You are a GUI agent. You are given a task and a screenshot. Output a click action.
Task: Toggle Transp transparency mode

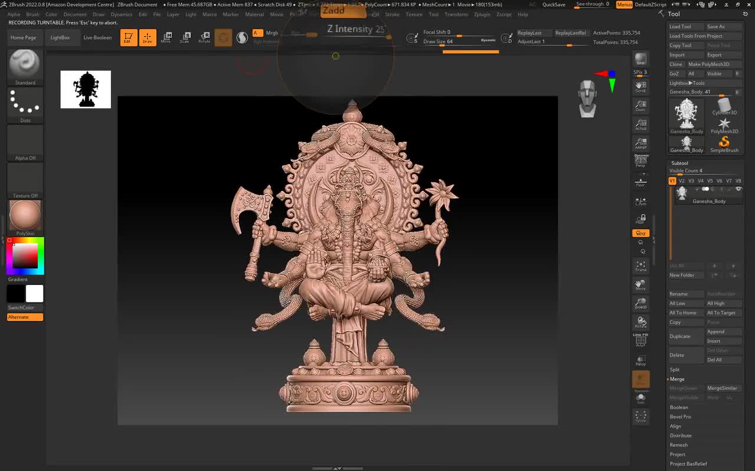point(641,360)
